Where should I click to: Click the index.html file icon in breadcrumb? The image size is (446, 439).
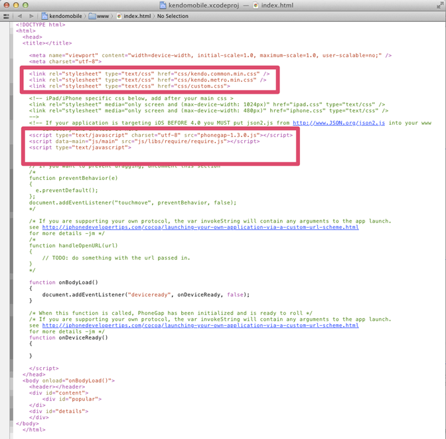(x=119, y=16)
